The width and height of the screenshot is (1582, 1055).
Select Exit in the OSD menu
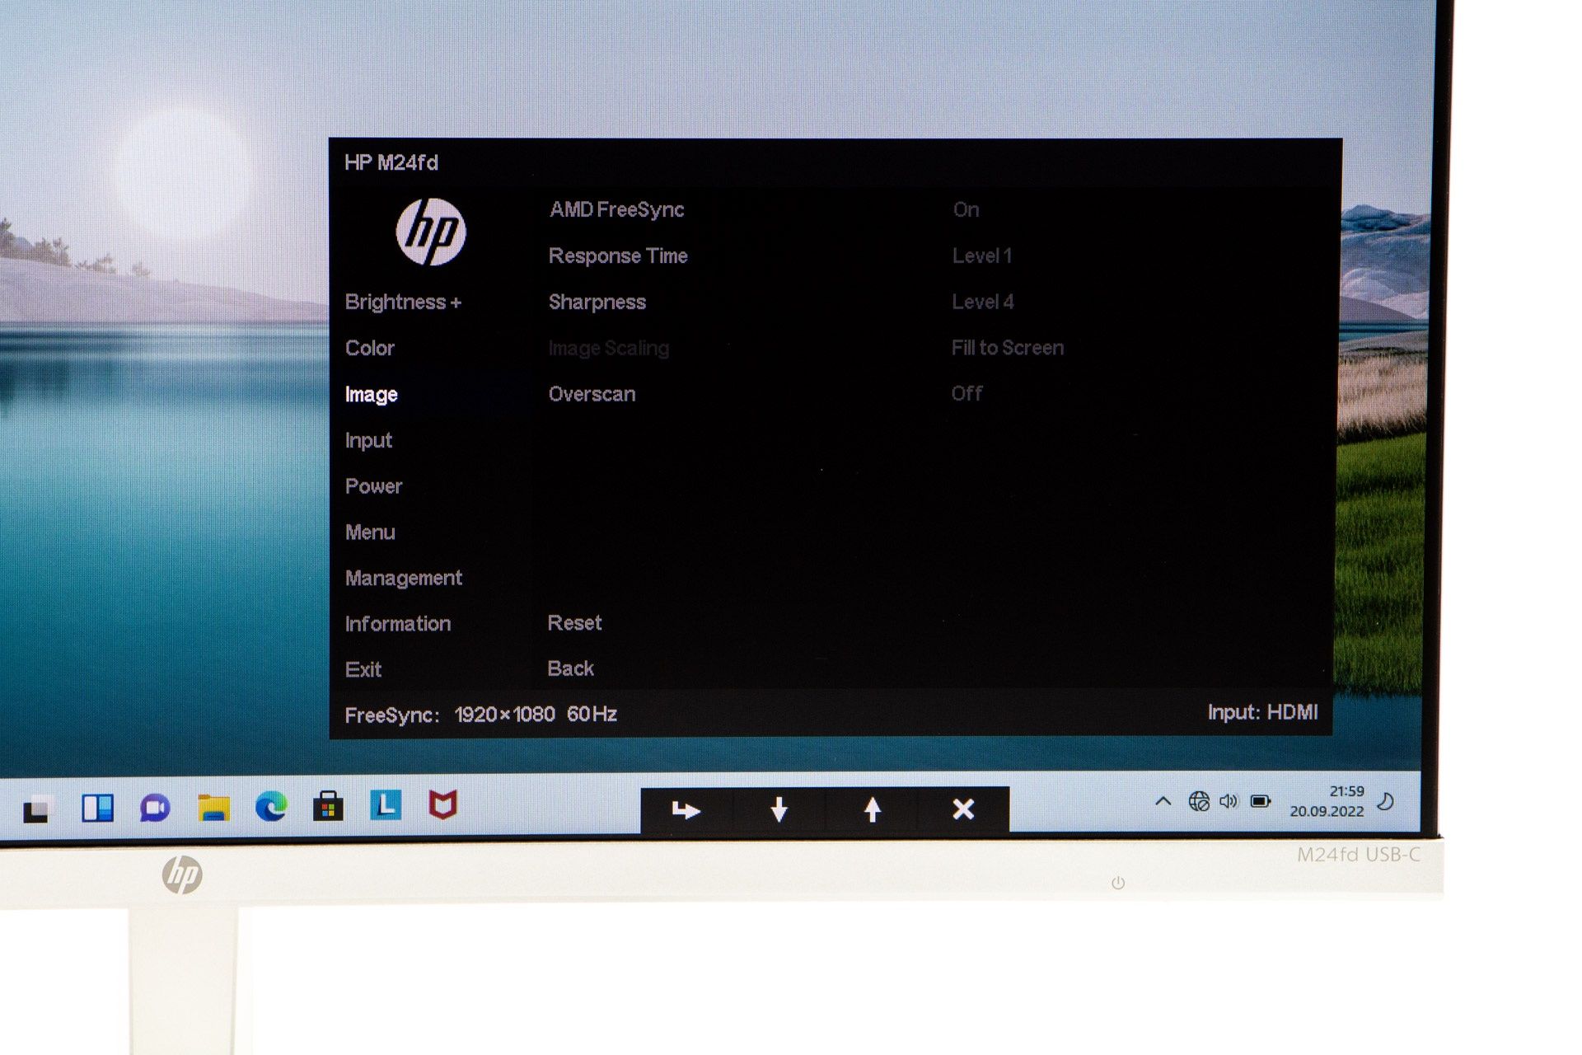[363, 669]
